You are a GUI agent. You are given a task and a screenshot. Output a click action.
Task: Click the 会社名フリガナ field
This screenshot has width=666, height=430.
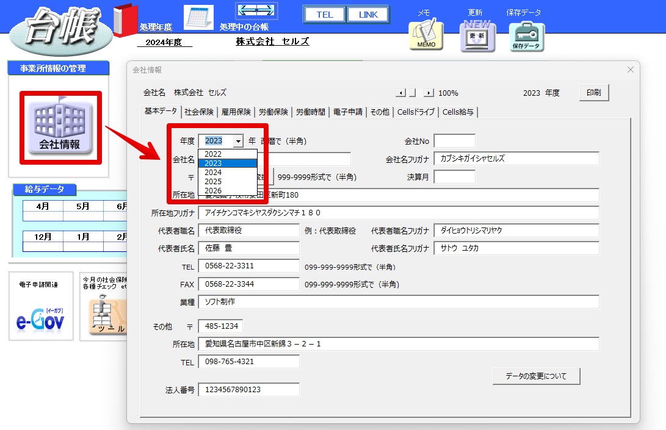click(516, 159)
